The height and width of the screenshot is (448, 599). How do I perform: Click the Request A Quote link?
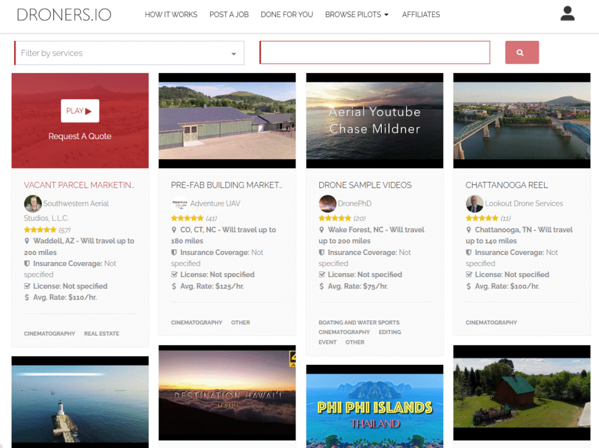80,136
